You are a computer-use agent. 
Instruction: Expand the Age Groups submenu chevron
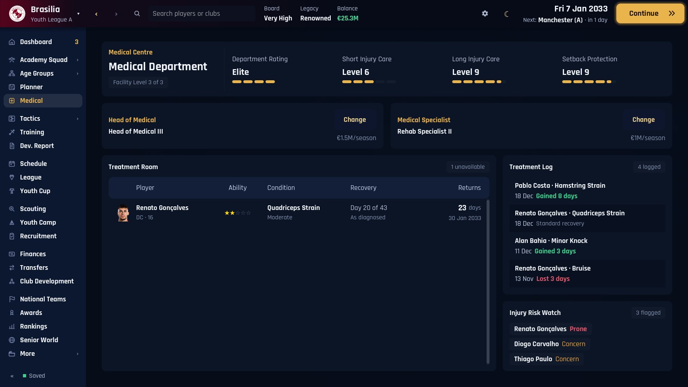[77, 73]
